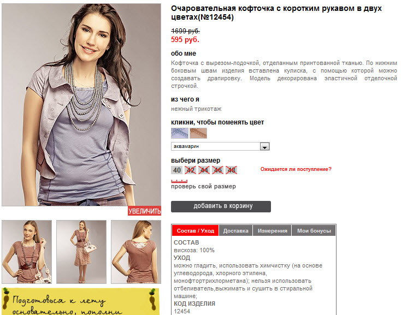Screen dimensions: 401x315
Task: Choose size 40
Action: coord(176,170)
